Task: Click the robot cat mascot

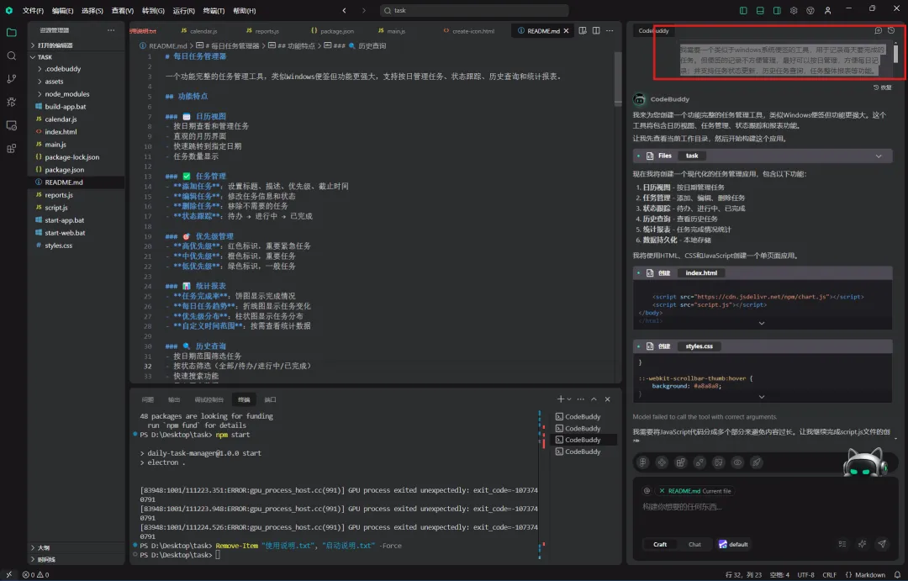Action: (x=865, y=462)
